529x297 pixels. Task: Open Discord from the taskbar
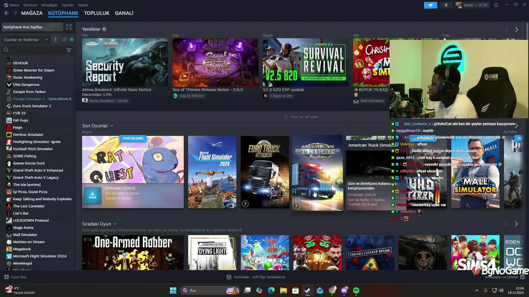click(x=344, y=290)
